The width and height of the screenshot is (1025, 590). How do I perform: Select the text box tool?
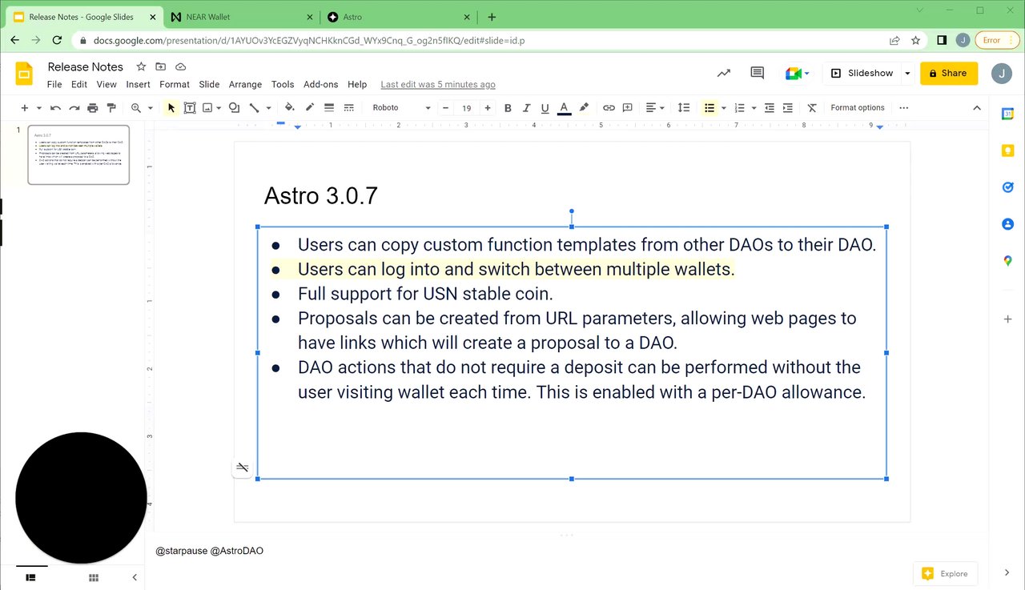190,107
